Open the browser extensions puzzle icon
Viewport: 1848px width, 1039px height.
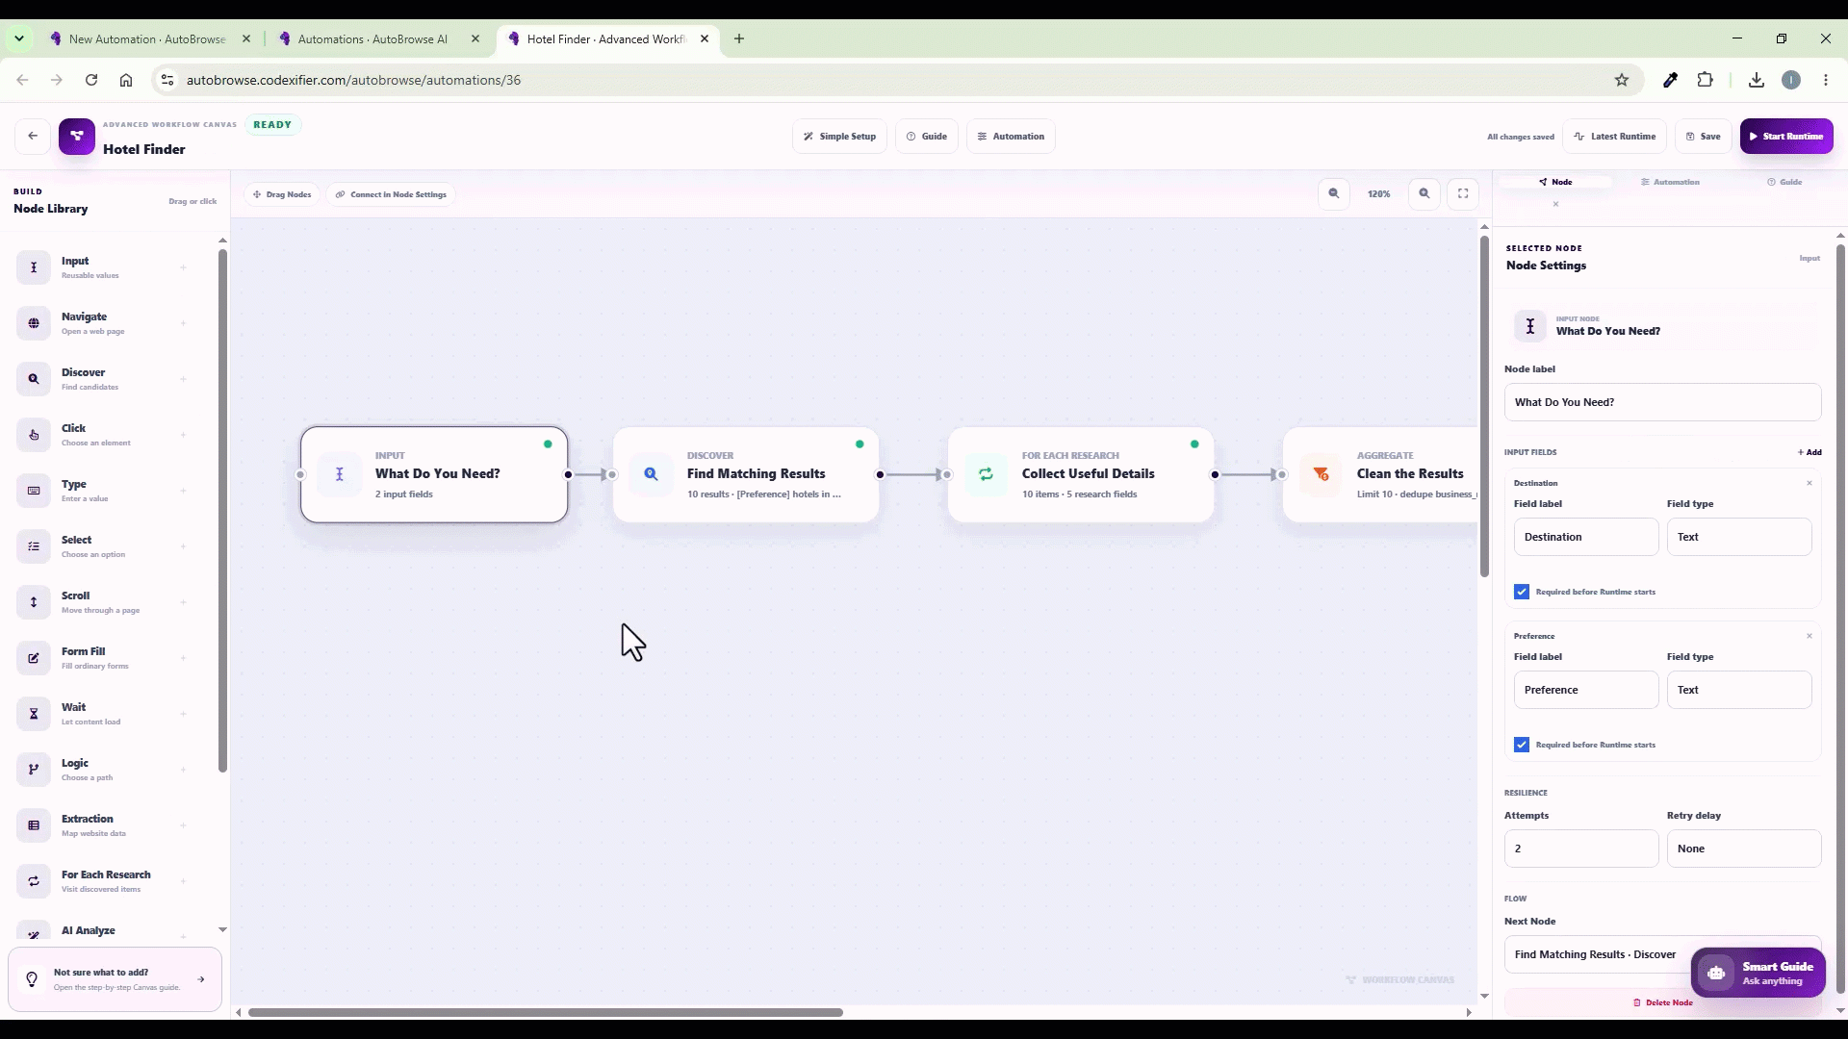pyautogui.click(x=1706, y=80)
